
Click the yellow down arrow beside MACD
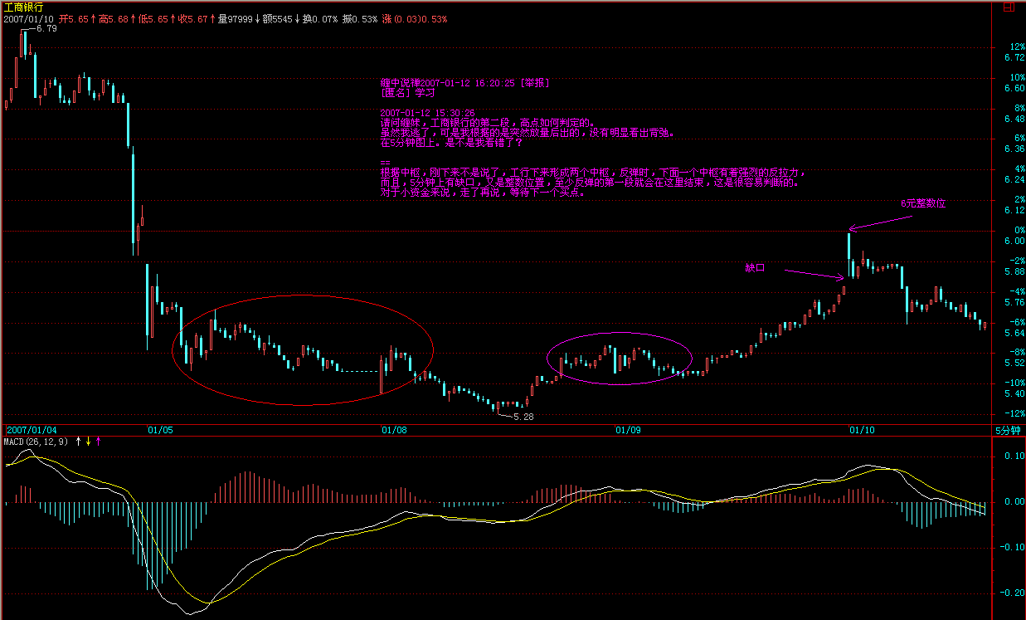(88, 442)
